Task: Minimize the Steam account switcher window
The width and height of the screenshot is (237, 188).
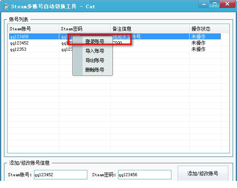Action: (204, 4)
